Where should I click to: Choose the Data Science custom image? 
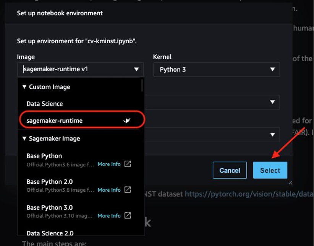click(x=45, y=104)
